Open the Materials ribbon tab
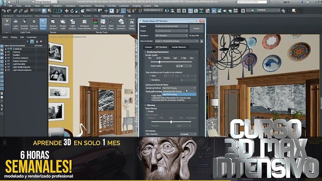 [56, 16]
